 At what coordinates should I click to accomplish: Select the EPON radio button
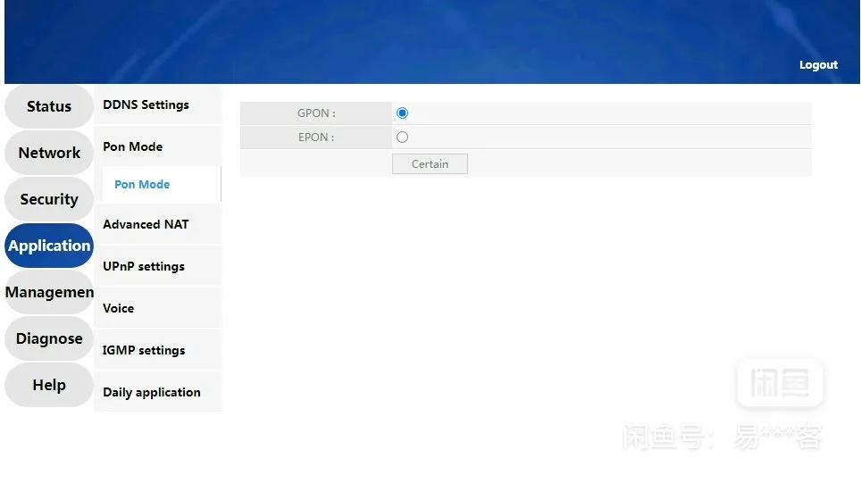(402, 138)
